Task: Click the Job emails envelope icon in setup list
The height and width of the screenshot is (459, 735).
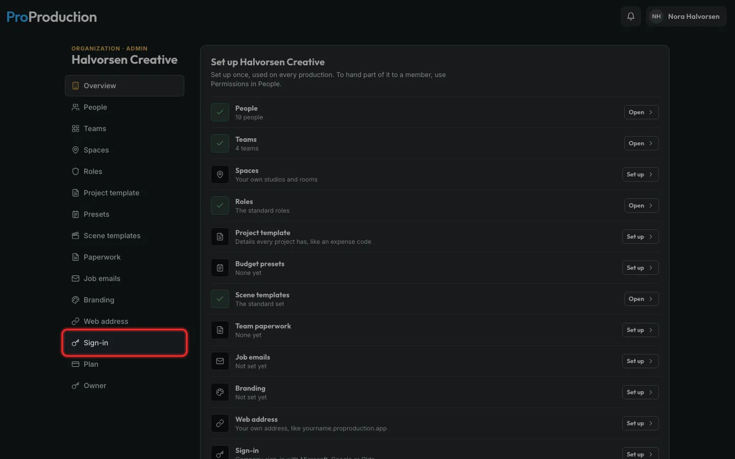Action: pyautogui.click(x=220, y=361)
